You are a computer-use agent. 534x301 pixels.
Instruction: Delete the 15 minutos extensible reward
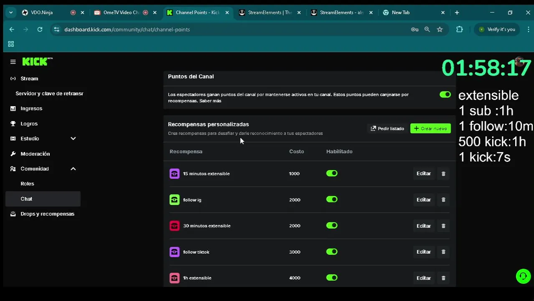[x=443, y=173]
